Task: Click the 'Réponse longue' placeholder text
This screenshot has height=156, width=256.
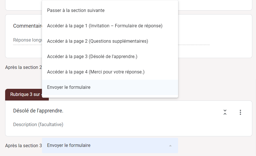Action: tap(28, 40)
